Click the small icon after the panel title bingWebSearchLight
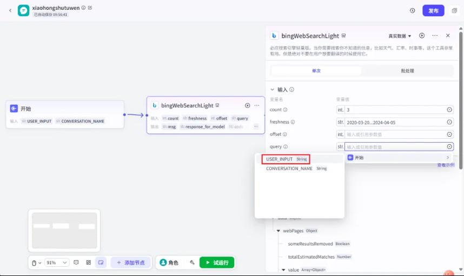This screenshot has height=276, width=464. coord(343,36)
